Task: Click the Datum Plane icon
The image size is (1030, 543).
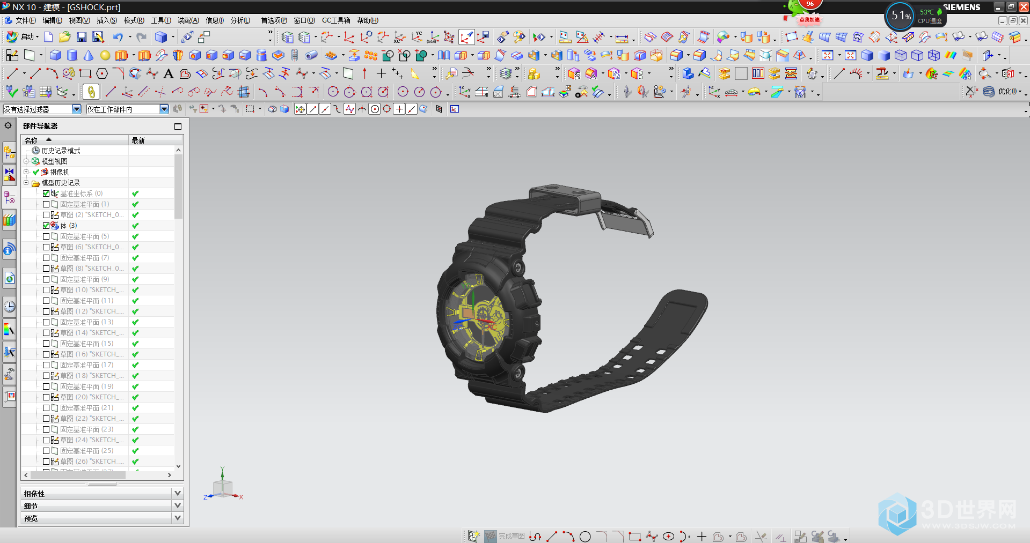Action: tap(30, 55)
